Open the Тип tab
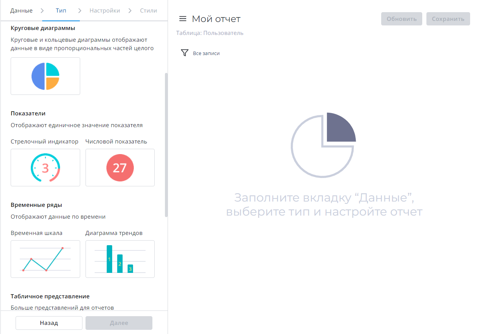This screenshot has width=480, height=334. 61,11
